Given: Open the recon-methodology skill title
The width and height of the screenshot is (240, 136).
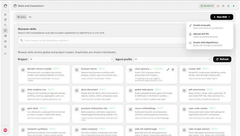Looking at the screenshot, I should coord(145,108).
